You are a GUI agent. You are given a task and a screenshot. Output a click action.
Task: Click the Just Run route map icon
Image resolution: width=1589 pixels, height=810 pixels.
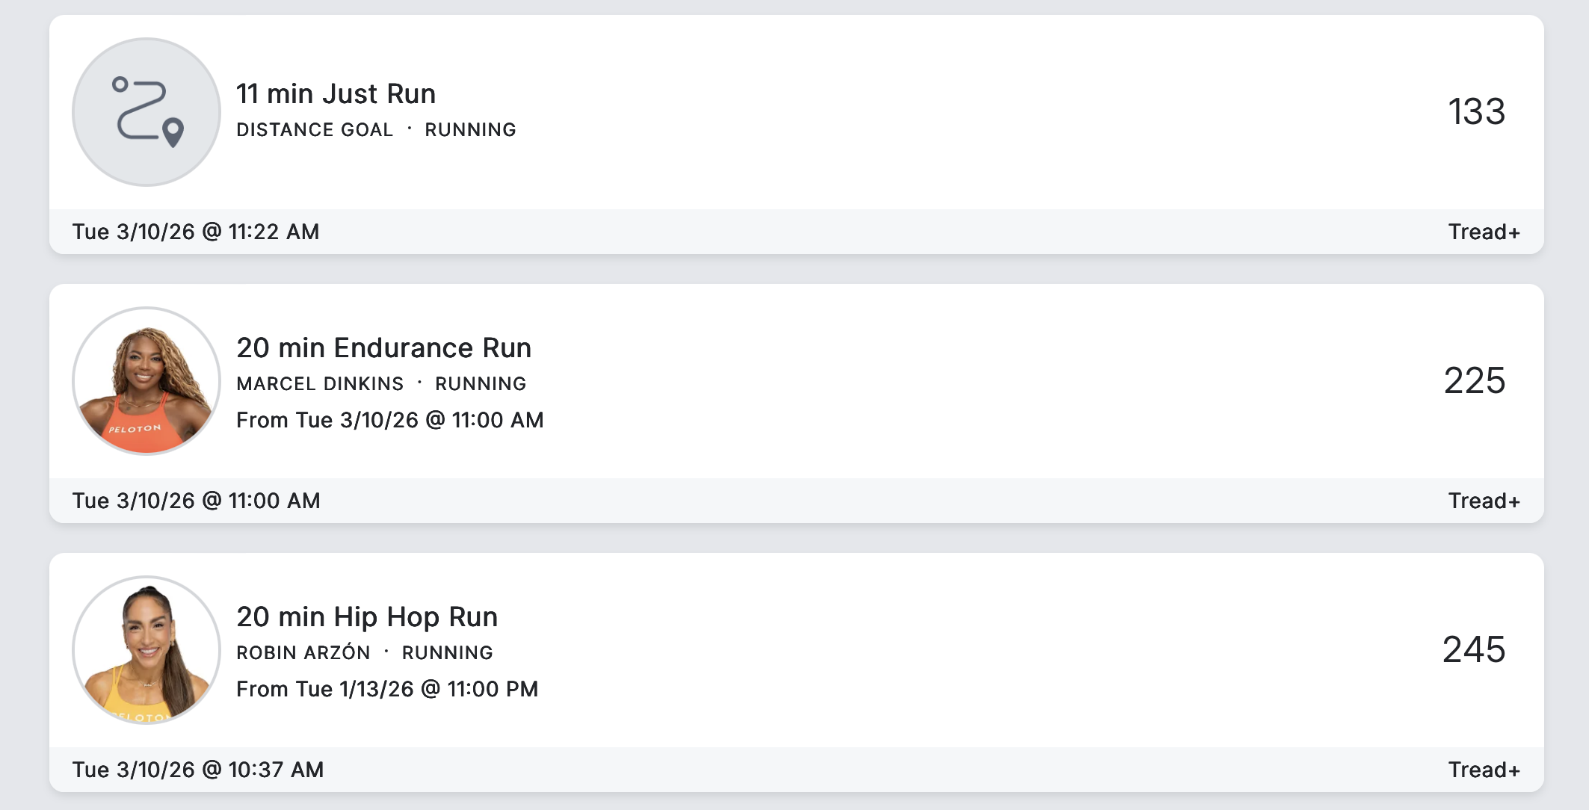pos(146,112)
